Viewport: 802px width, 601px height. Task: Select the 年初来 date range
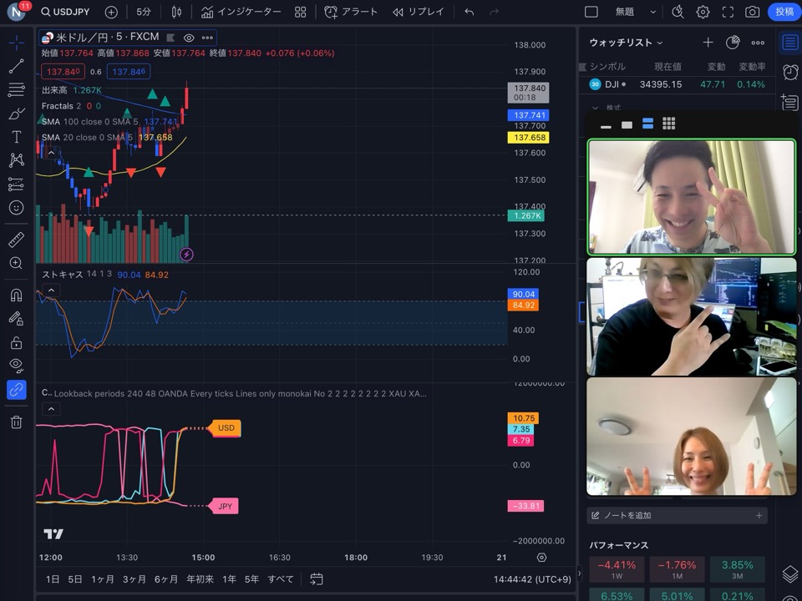200,578
